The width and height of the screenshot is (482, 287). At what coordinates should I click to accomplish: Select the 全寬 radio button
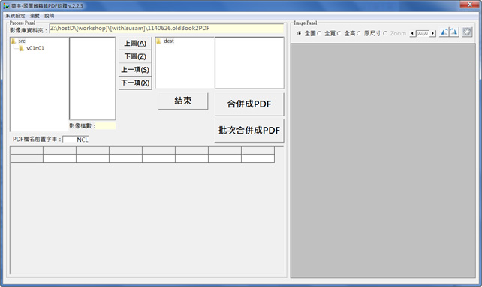[319, 33]
